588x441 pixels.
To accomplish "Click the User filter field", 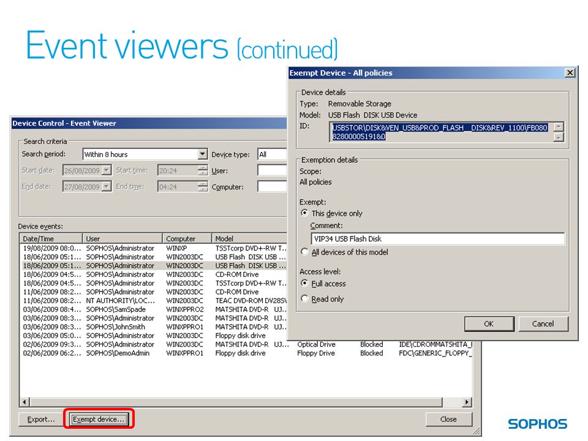I will [x=272, y=170].
